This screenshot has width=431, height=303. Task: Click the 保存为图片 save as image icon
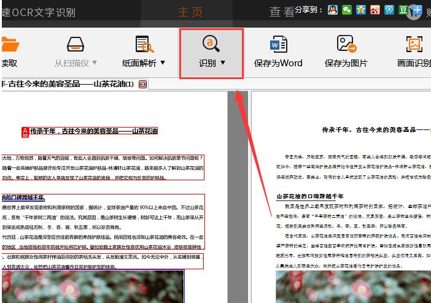click(x=346, y=44)
